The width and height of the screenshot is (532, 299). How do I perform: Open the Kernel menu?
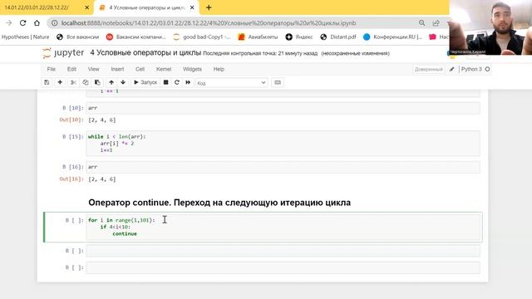[164, 69]
